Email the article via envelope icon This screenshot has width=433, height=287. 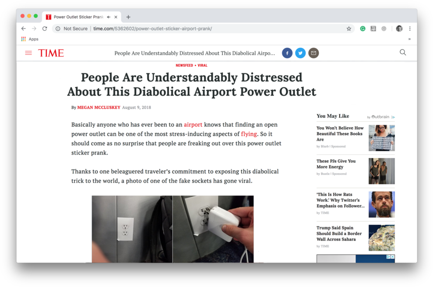[x=313, y=53]
